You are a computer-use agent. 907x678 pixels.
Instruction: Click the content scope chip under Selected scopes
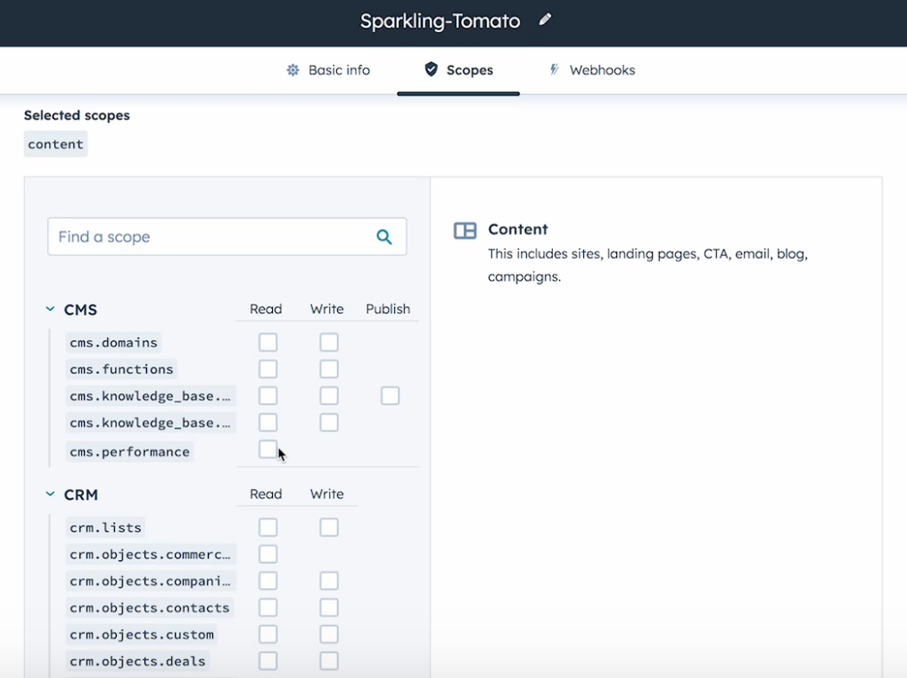point(55,144)
